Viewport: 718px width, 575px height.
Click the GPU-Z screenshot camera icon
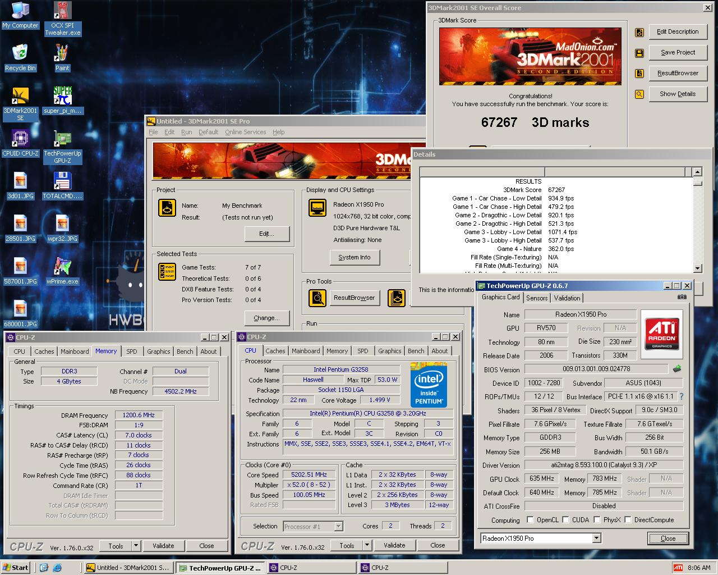pyautogui.click(x=682, y=297)
